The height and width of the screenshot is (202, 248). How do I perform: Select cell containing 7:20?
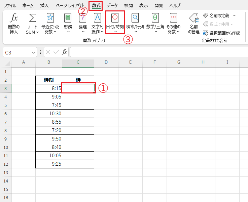[x=49, y=130]
